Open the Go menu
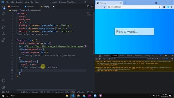This screenshot has width=174, height=98. [x=32, y=2]
